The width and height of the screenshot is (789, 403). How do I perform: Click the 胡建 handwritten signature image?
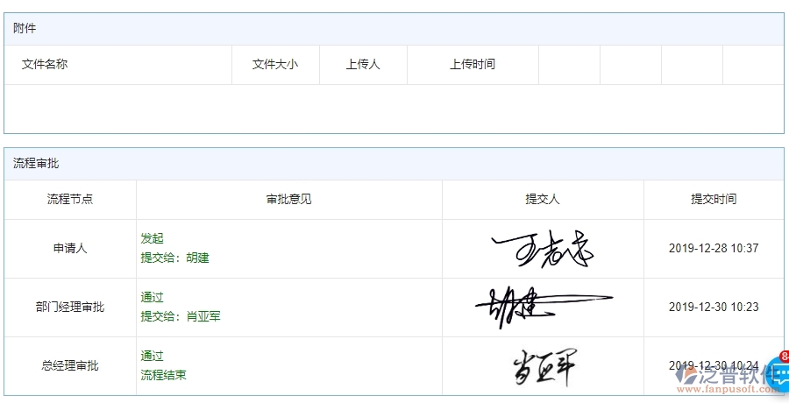[x=544, y=308]
